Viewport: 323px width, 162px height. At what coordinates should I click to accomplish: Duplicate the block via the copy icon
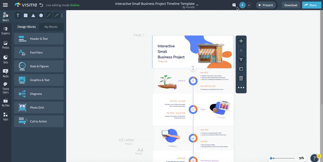click(x=241, y=69)
